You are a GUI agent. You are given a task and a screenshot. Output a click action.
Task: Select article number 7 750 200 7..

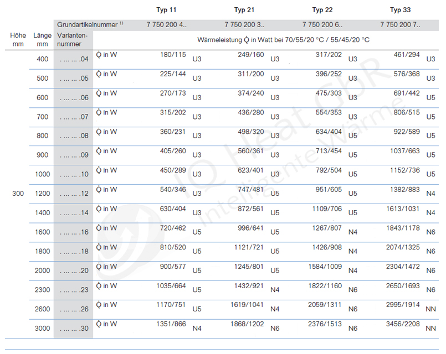[x=400, y=25]
